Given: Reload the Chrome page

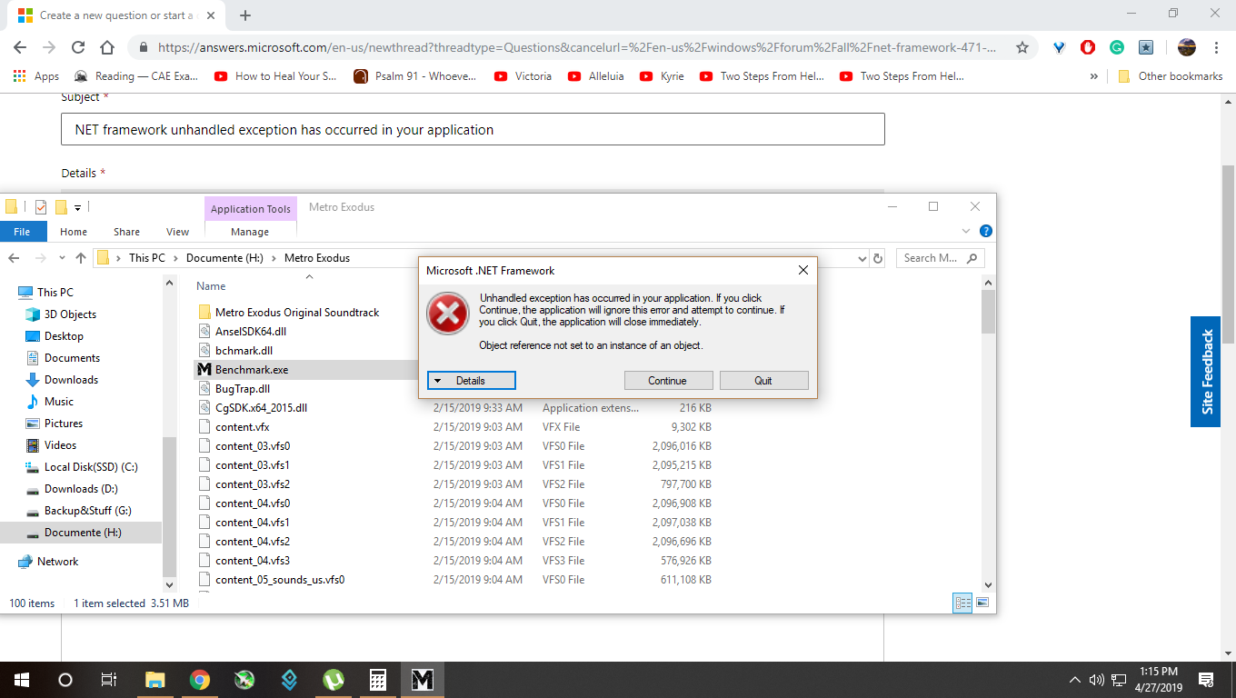Looking at the screenshot, I should pyautogui.click(x=77, y=47).
